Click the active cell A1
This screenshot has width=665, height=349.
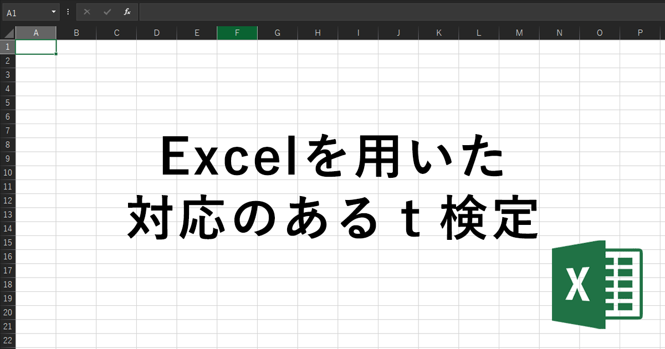pos(36,47)
